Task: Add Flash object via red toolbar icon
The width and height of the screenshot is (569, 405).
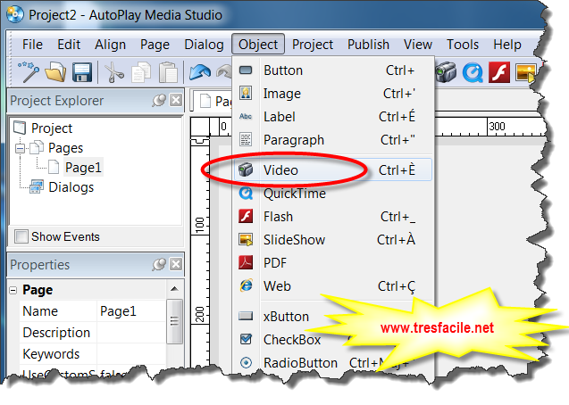Action: point(499,72)
